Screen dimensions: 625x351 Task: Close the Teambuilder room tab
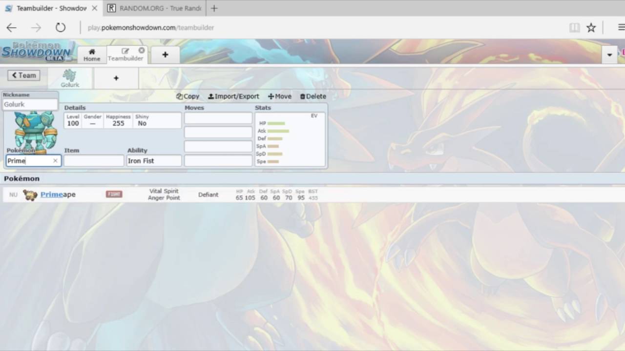pyautogui.click(x=142, y=50)
